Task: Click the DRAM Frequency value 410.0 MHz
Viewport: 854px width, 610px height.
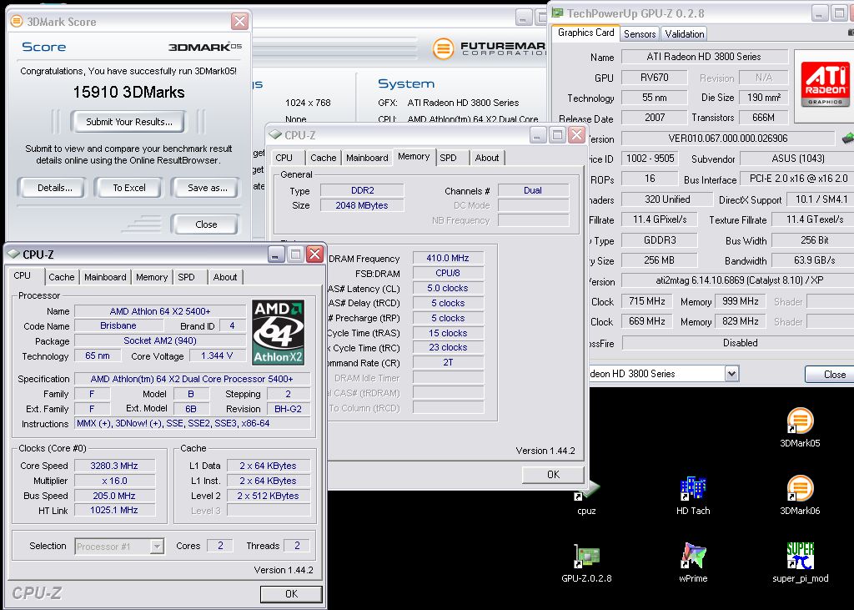Action: click(x=448, y=258)
